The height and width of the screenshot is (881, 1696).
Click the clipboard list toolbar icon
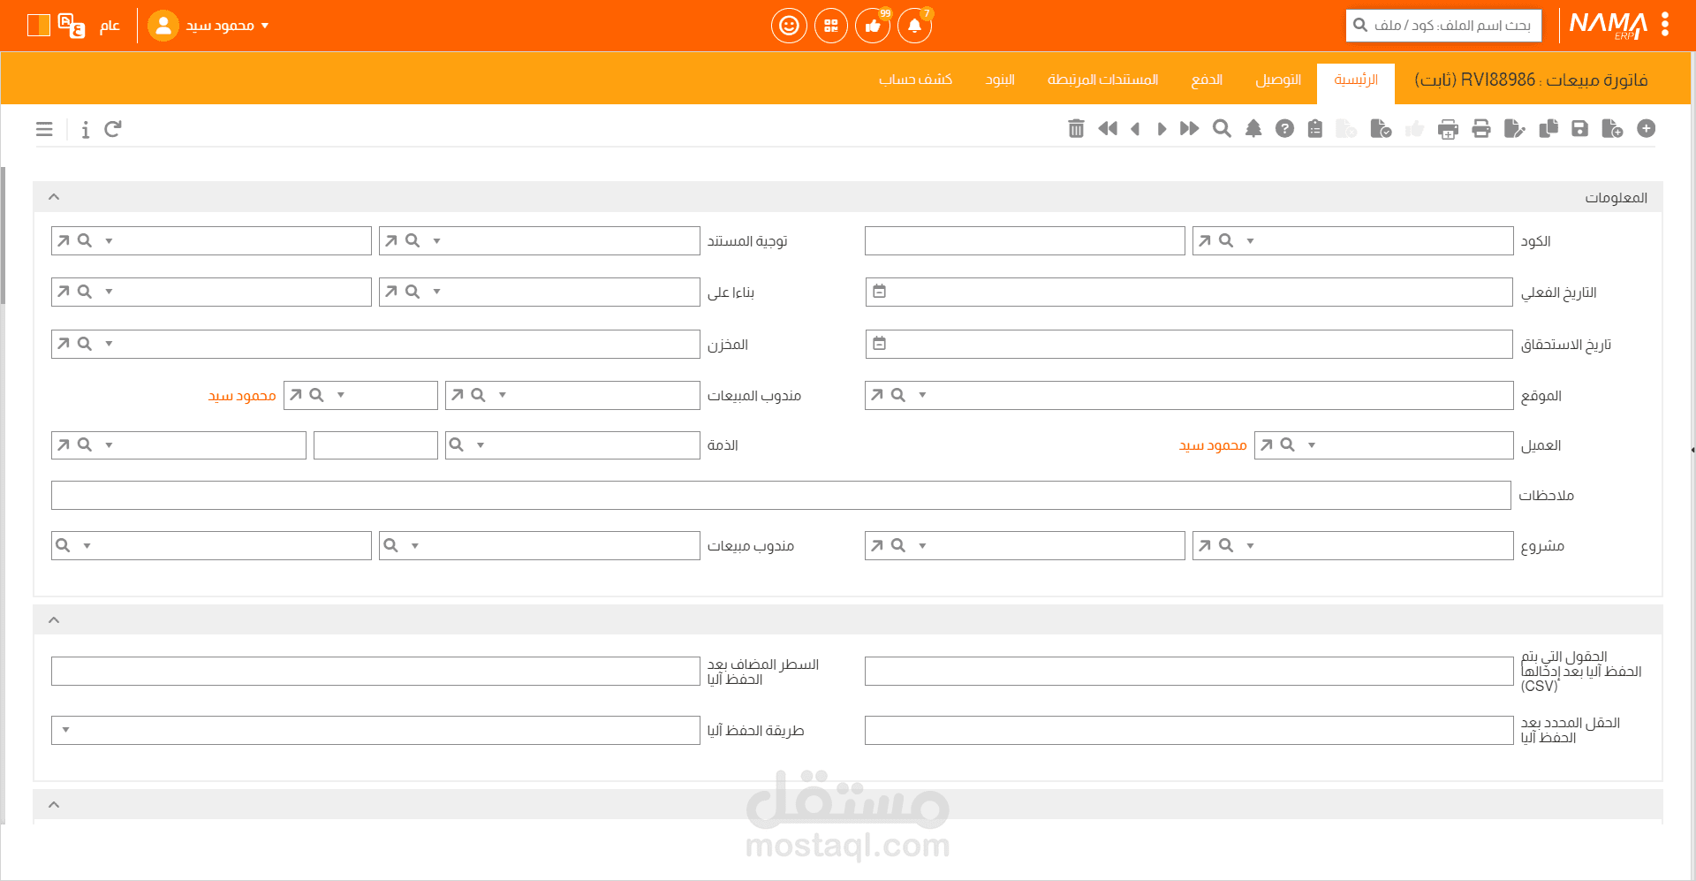click(x=1315, y=129)
